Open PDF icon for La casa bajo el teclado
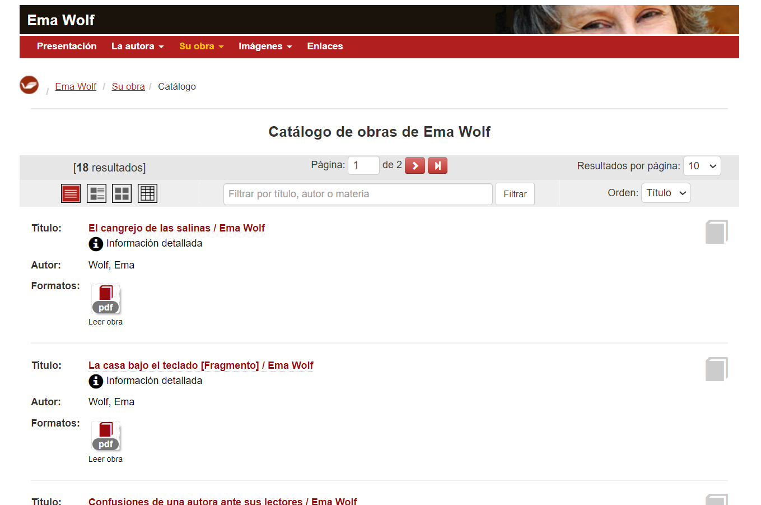This screenshot has height=505, width=761. [x=105, y=437]
